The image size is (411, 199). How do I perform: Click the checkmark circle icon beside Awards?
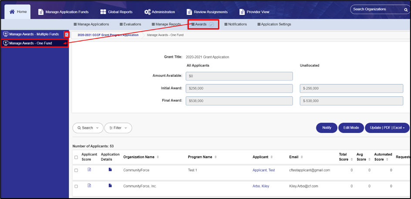pyautogui.click(x=212, y=25)
